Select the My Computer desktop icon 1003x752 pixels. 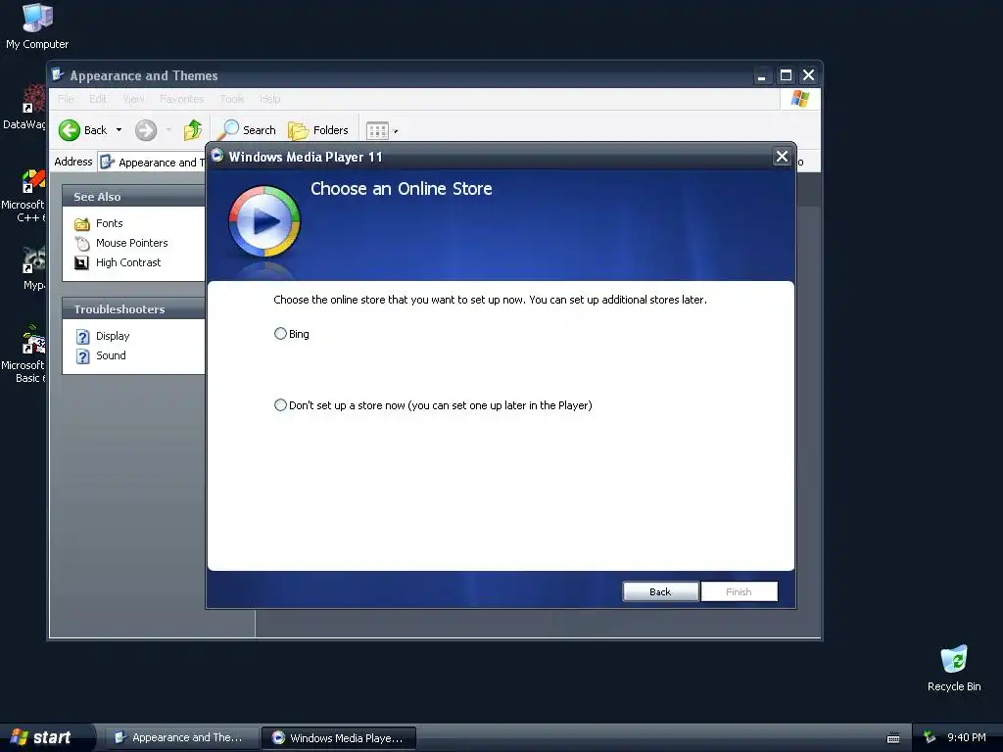[37, 26]
